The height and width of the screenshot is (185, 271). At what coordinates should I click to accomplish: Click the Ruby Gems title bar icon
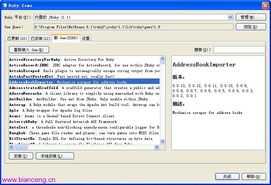[5, 5]
